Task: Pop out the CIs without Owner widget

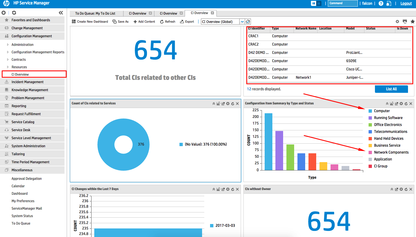Action: (x=396, y=189)
